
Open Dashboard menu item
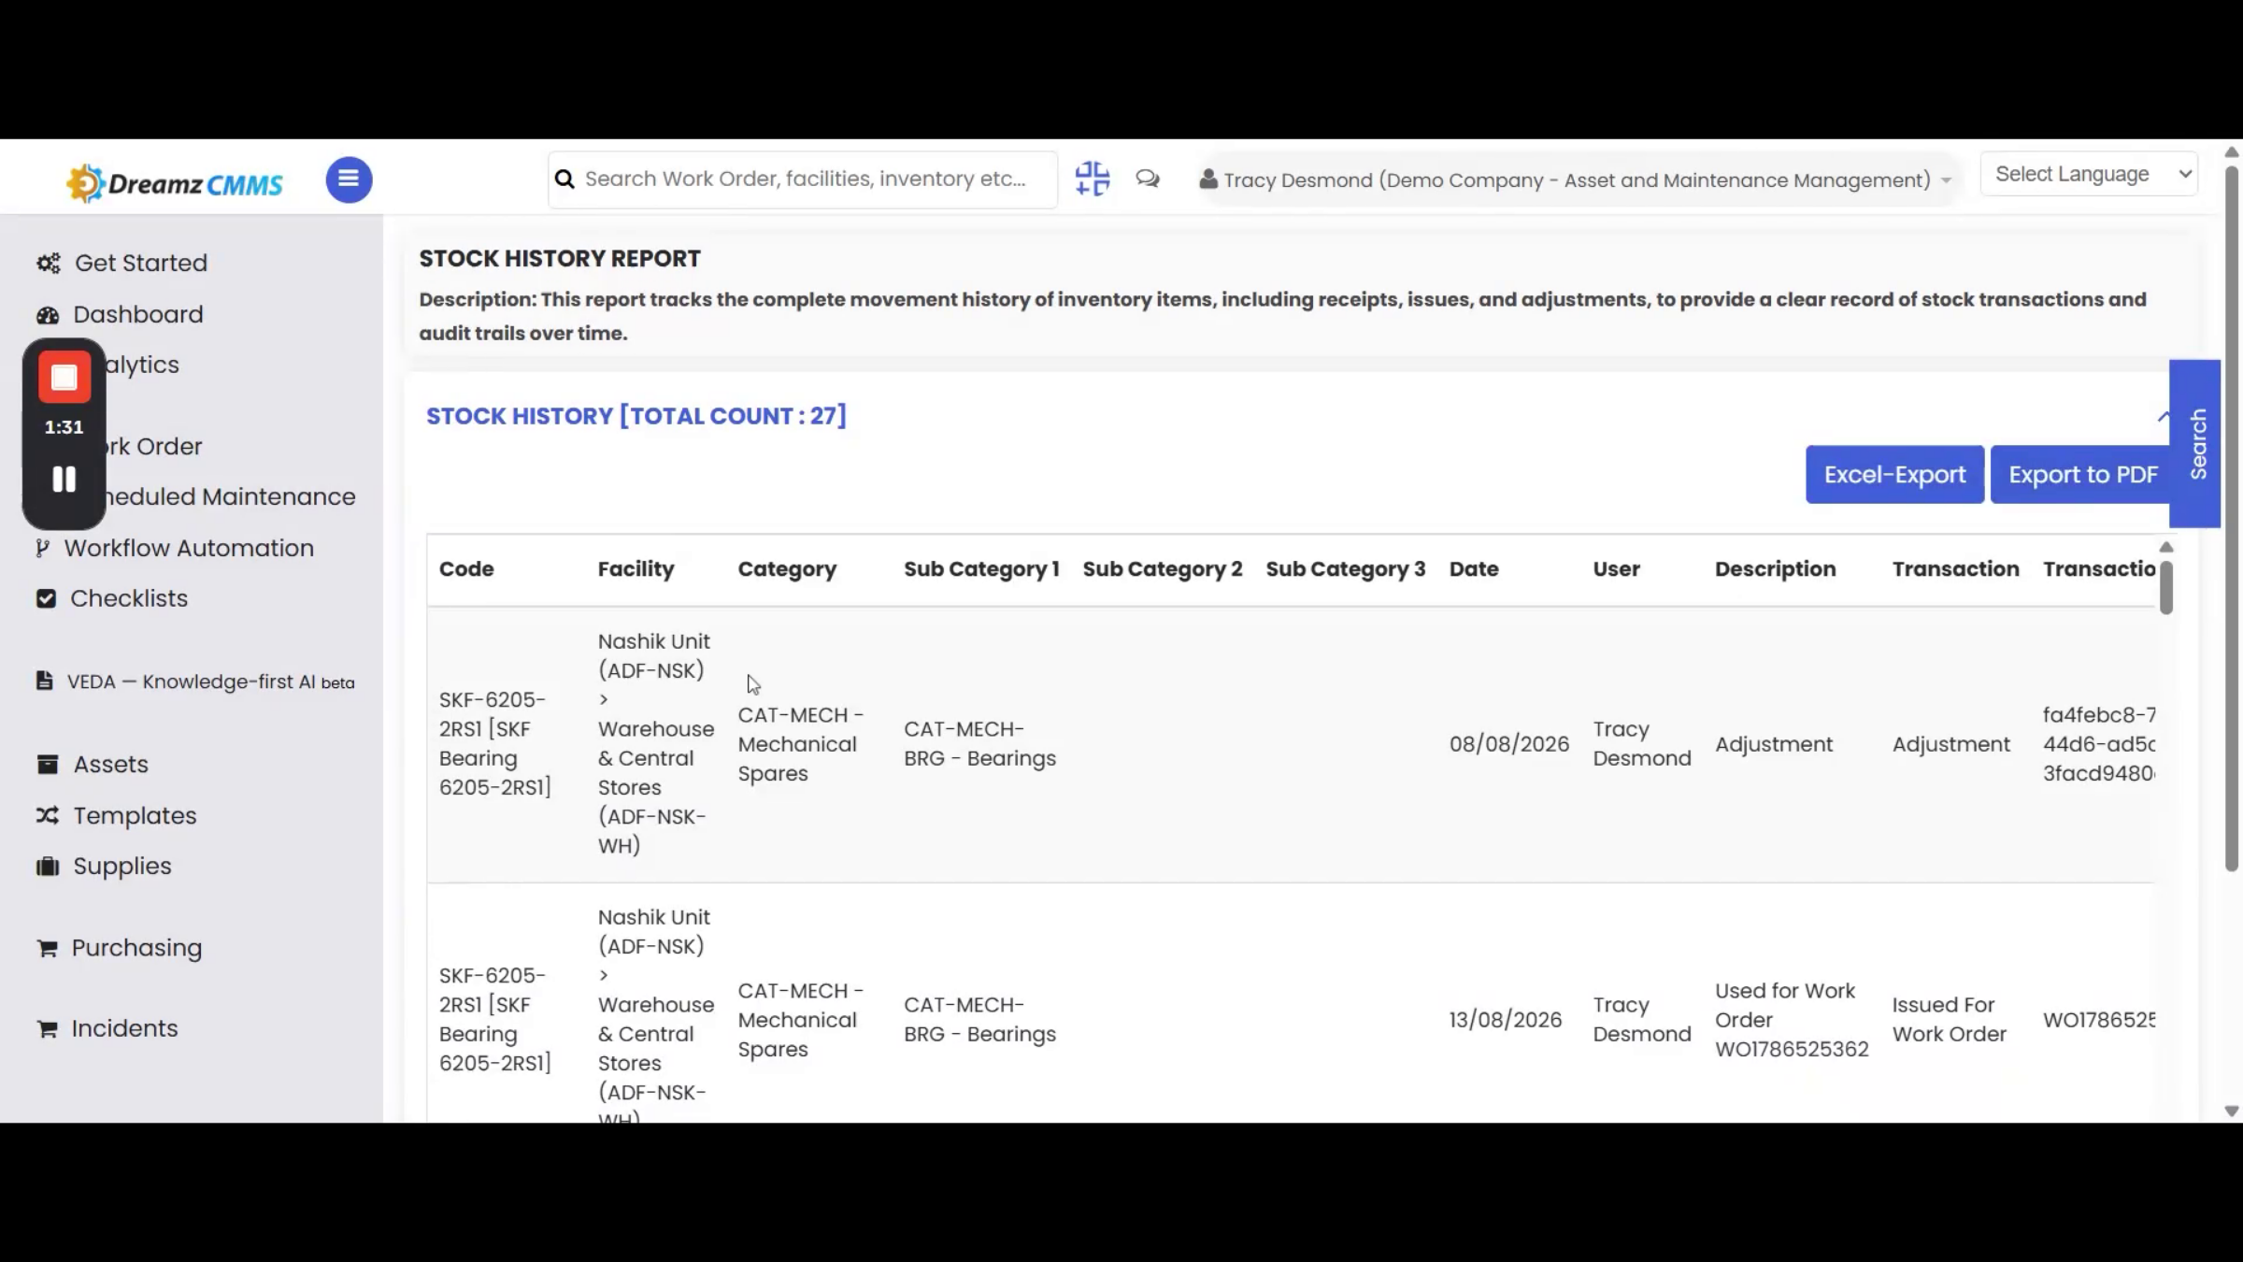[138, 314]
